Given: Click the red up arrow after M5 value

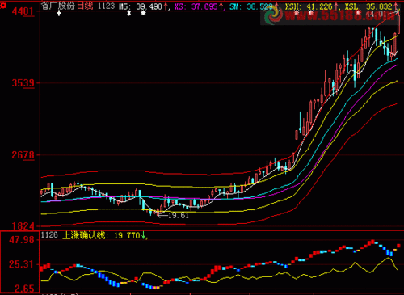Looking at the screenshot, I should [166, 6].
